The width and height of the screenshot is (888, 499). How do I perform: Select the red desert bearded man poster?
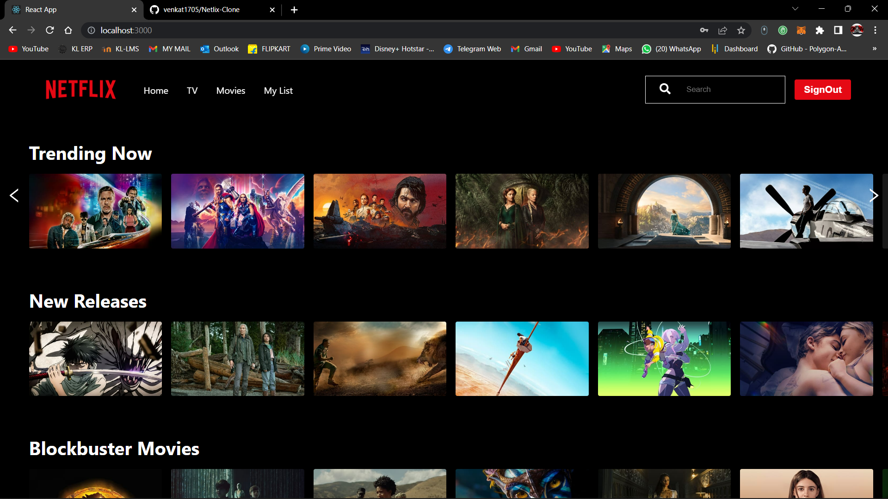(380, 211)
